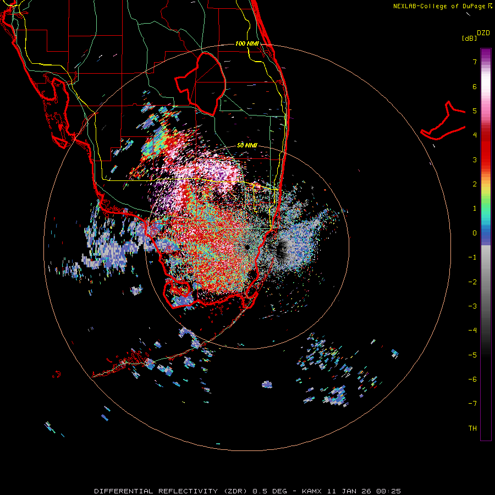Image resolution: width=495 pixels, height=495 pixels.
Task: Click the -7 dB scale tick label
Action: (472, 404)
